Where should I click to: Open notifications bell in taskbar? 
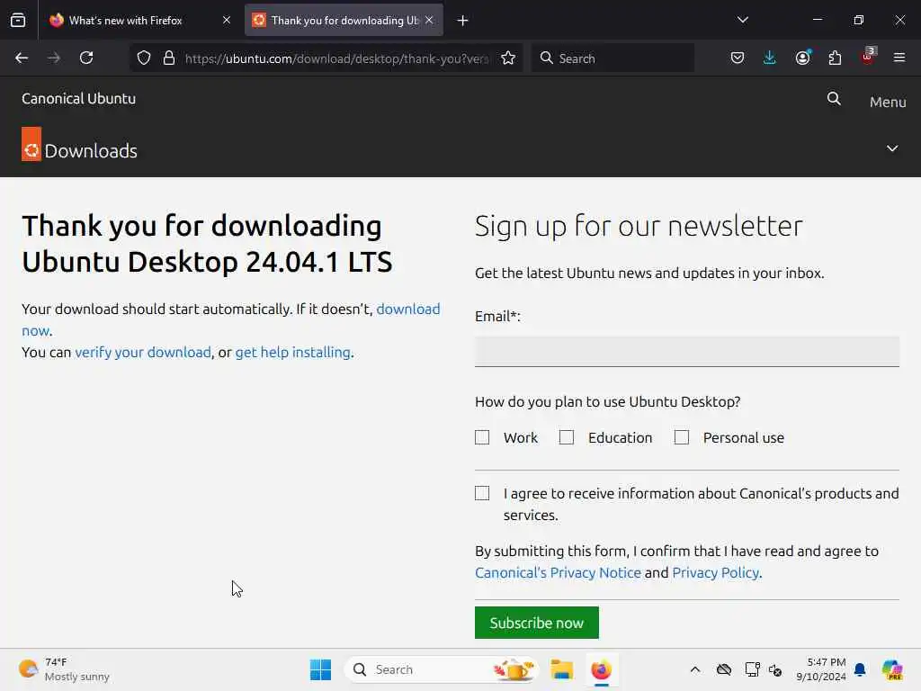pos(860,669)
